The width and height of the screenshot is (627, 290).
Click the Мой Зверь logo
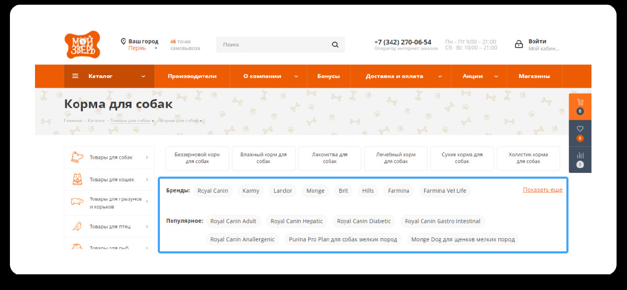pos(82,45)
